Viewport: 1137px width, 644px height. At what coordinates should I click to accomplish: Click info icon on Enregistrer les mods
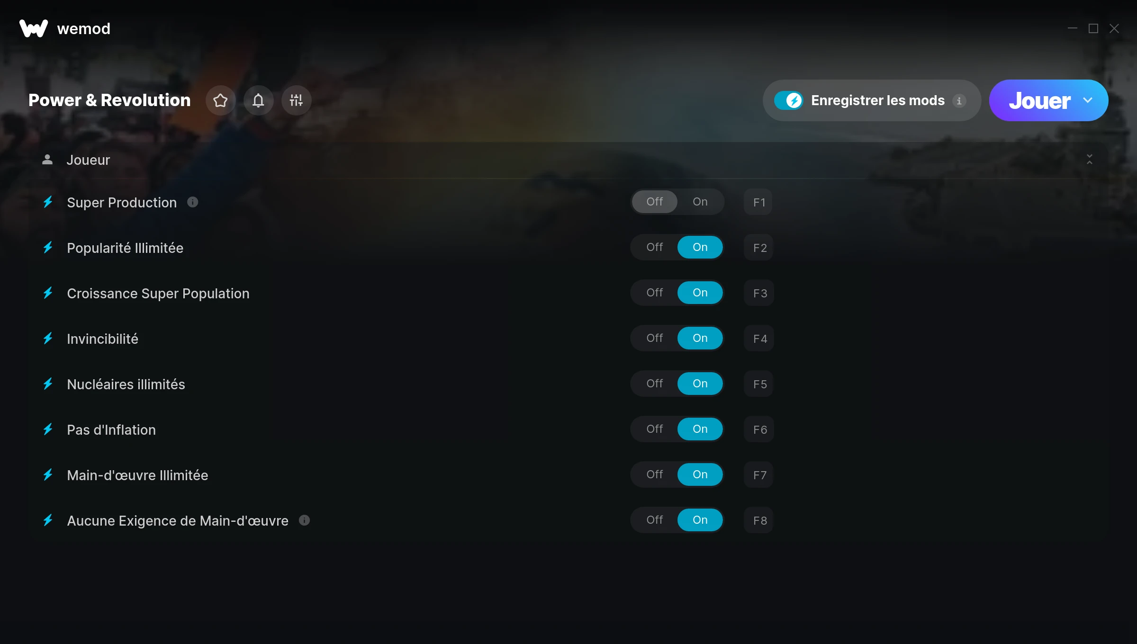[x=959, y=101]
